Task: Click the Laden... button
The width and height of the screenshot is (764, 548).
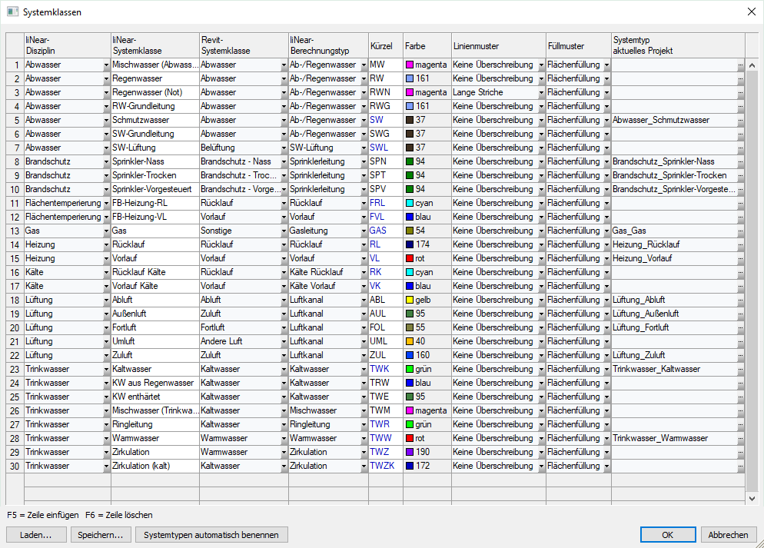Action: point(36,534)
